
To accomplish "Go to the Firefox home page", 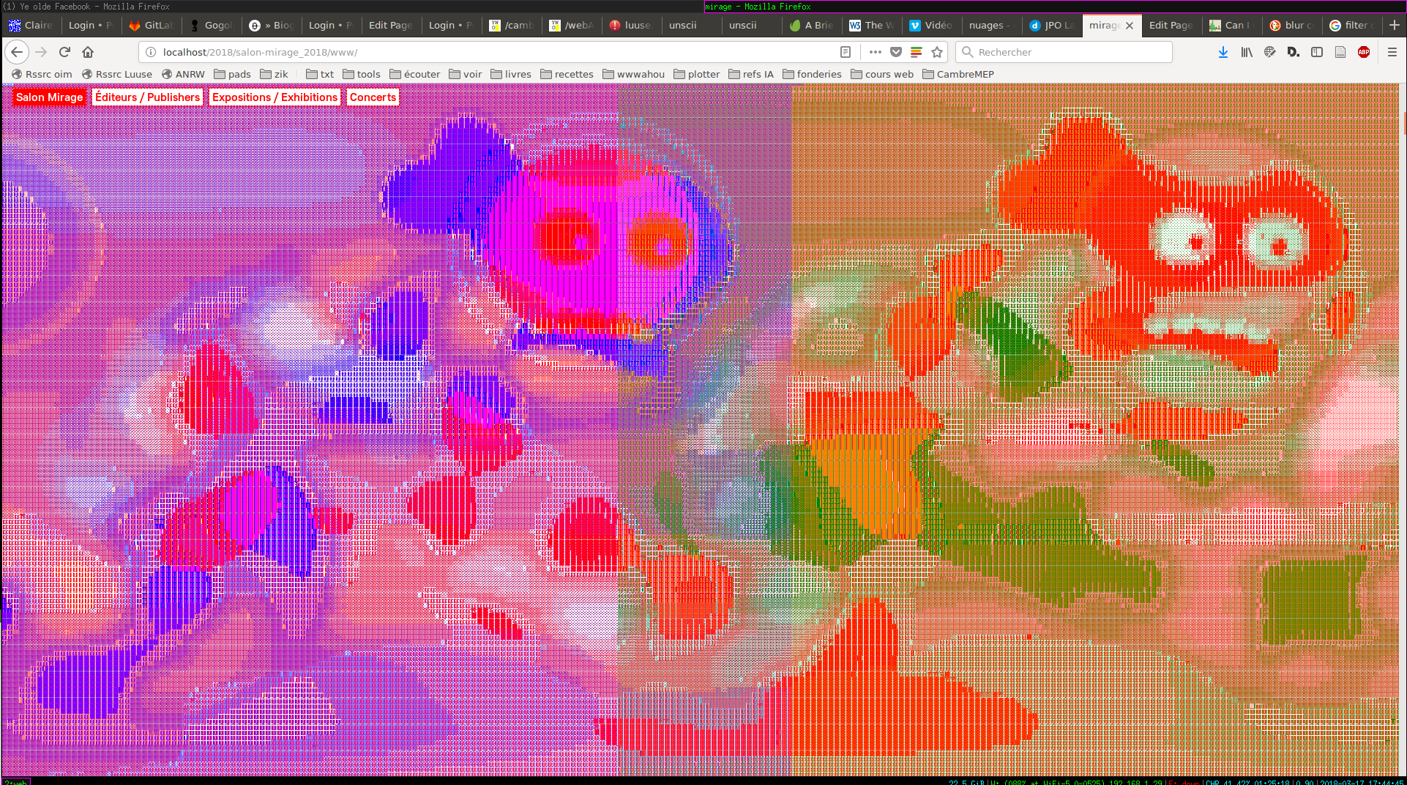I will pyautogui.click(x=88, y=52).
